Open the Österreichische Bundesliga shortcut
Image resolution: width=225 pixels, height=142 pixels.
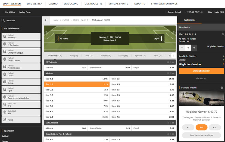pos(21,97)
